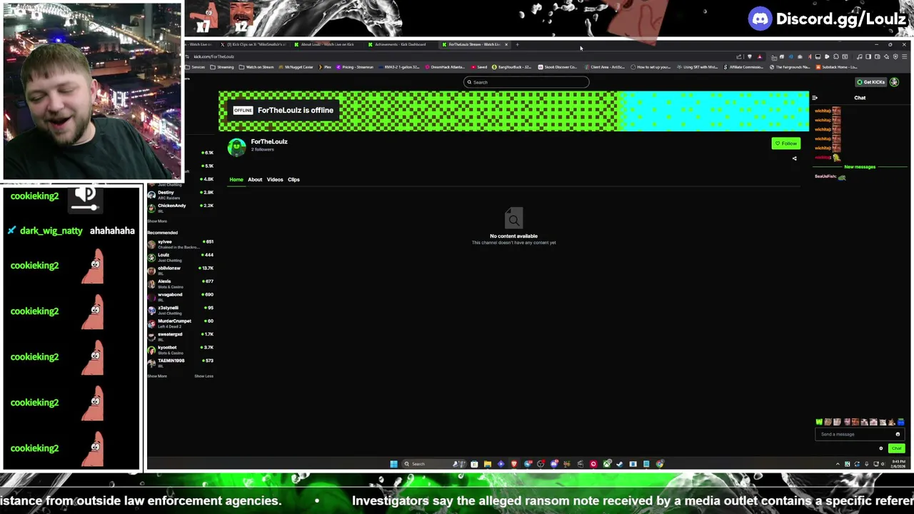The image size is (914, 514).
Task: Open sweatergxd recommended channel
Action: 179,336
